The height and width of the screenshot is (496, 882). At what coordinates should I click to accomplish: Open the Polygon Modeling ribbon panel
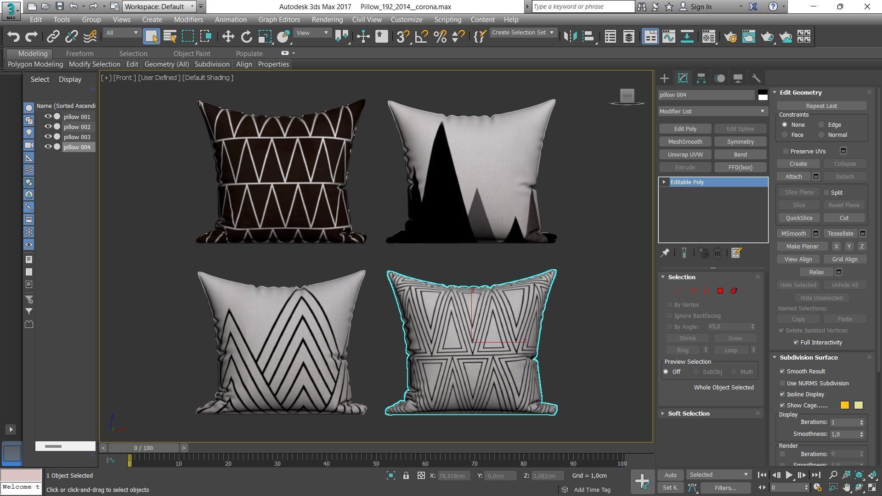coord(35,64)
